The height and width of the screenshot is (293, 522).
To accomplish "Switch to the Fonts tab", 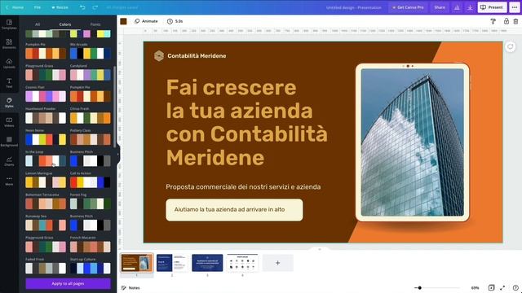I will [95, 24].
